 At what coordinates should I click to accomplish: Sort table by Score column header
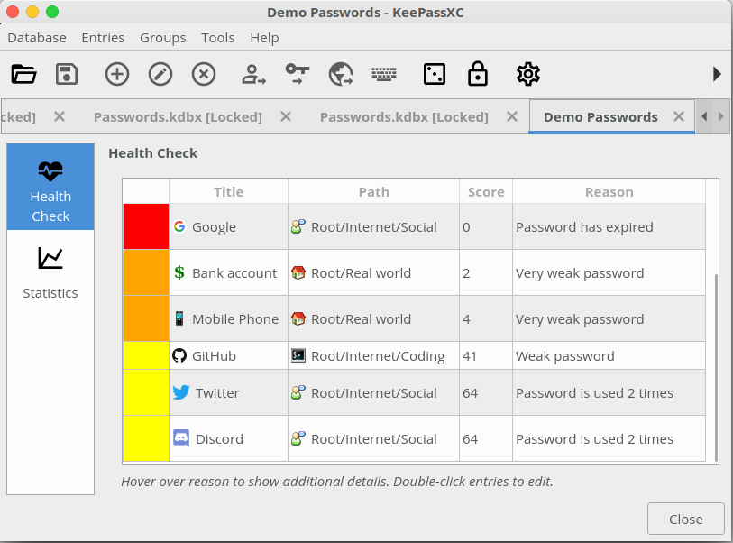[x=486, y=192]
